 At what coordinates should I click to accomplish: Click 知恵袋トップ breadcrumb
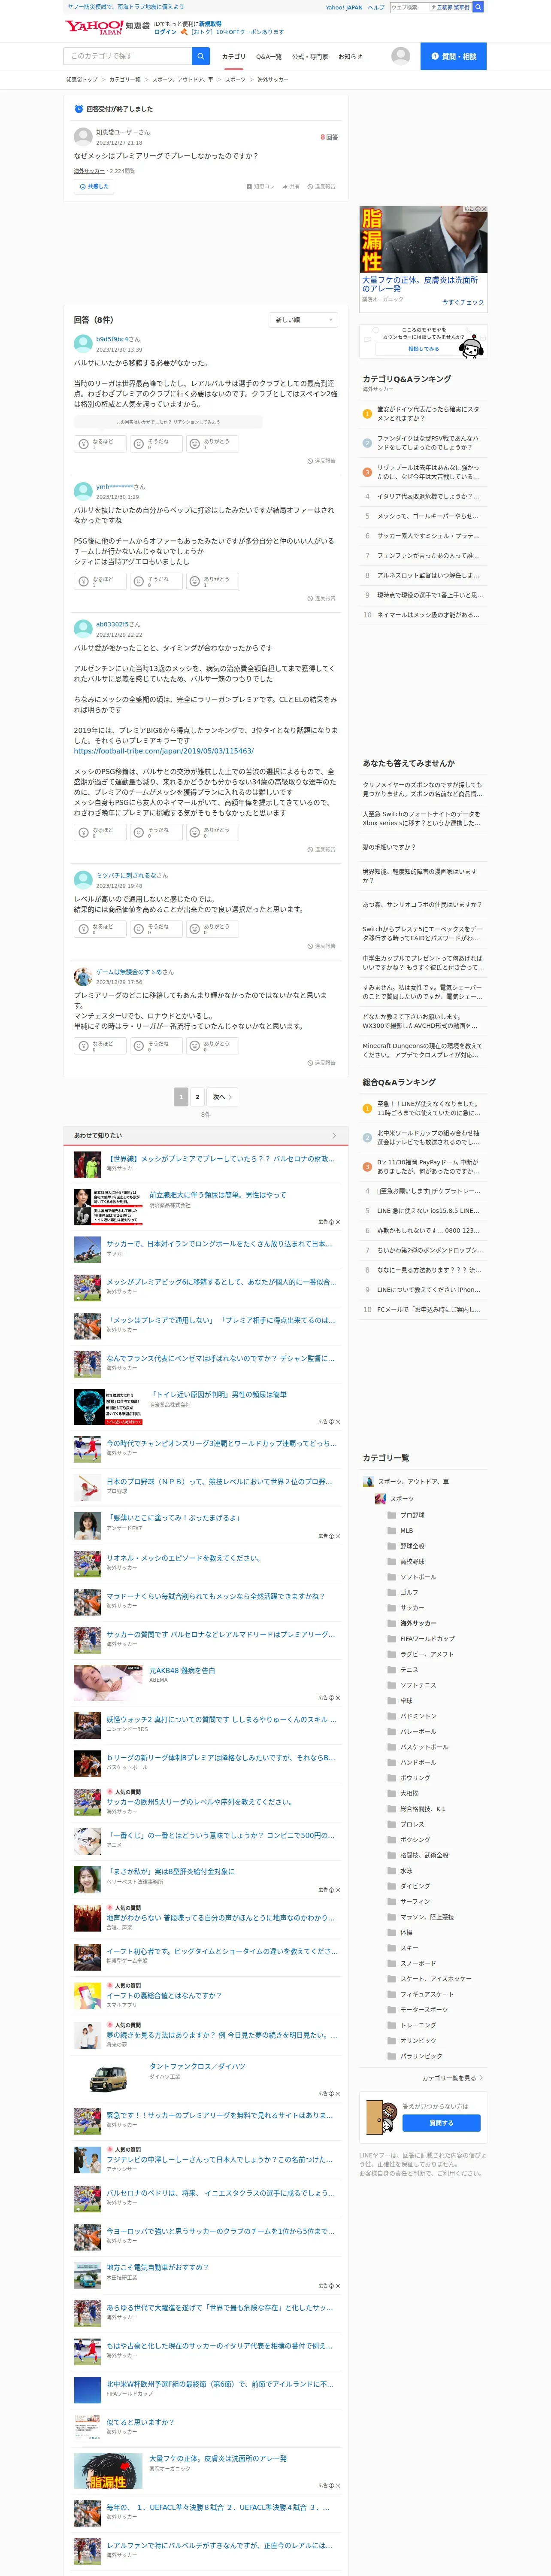point(82,79)
